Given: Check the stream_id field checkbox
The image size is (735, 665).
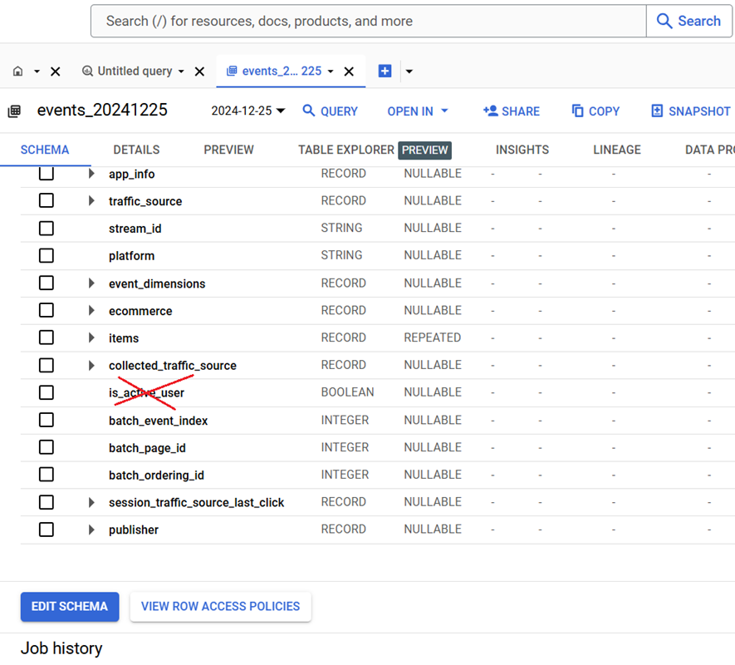Looking at the screenshot, I should [x=47, y=229].
